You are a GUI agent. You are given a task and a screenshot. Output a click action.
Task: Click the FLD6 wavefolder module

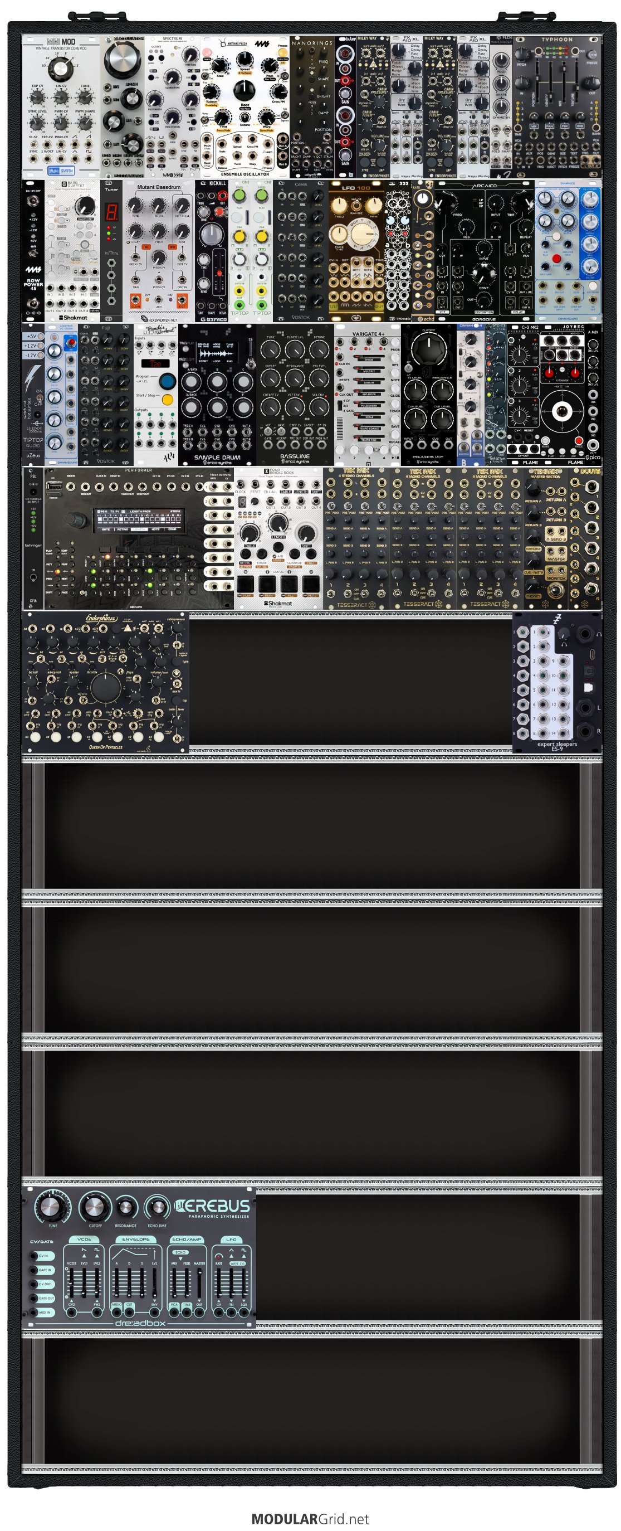[x=501, y=106]
